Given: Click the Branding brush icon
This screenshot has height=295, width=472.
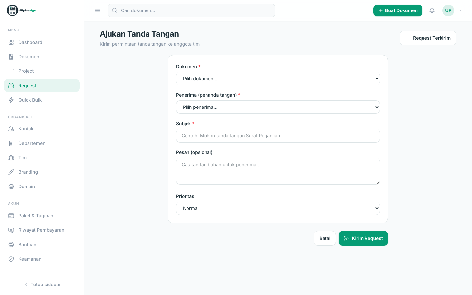Looking at the screenshot, I should 11,172.
